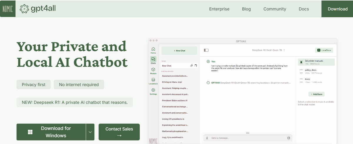The image size is (353, 144).
Task: Open the Blog nav item
Action: tap(247, 9)
